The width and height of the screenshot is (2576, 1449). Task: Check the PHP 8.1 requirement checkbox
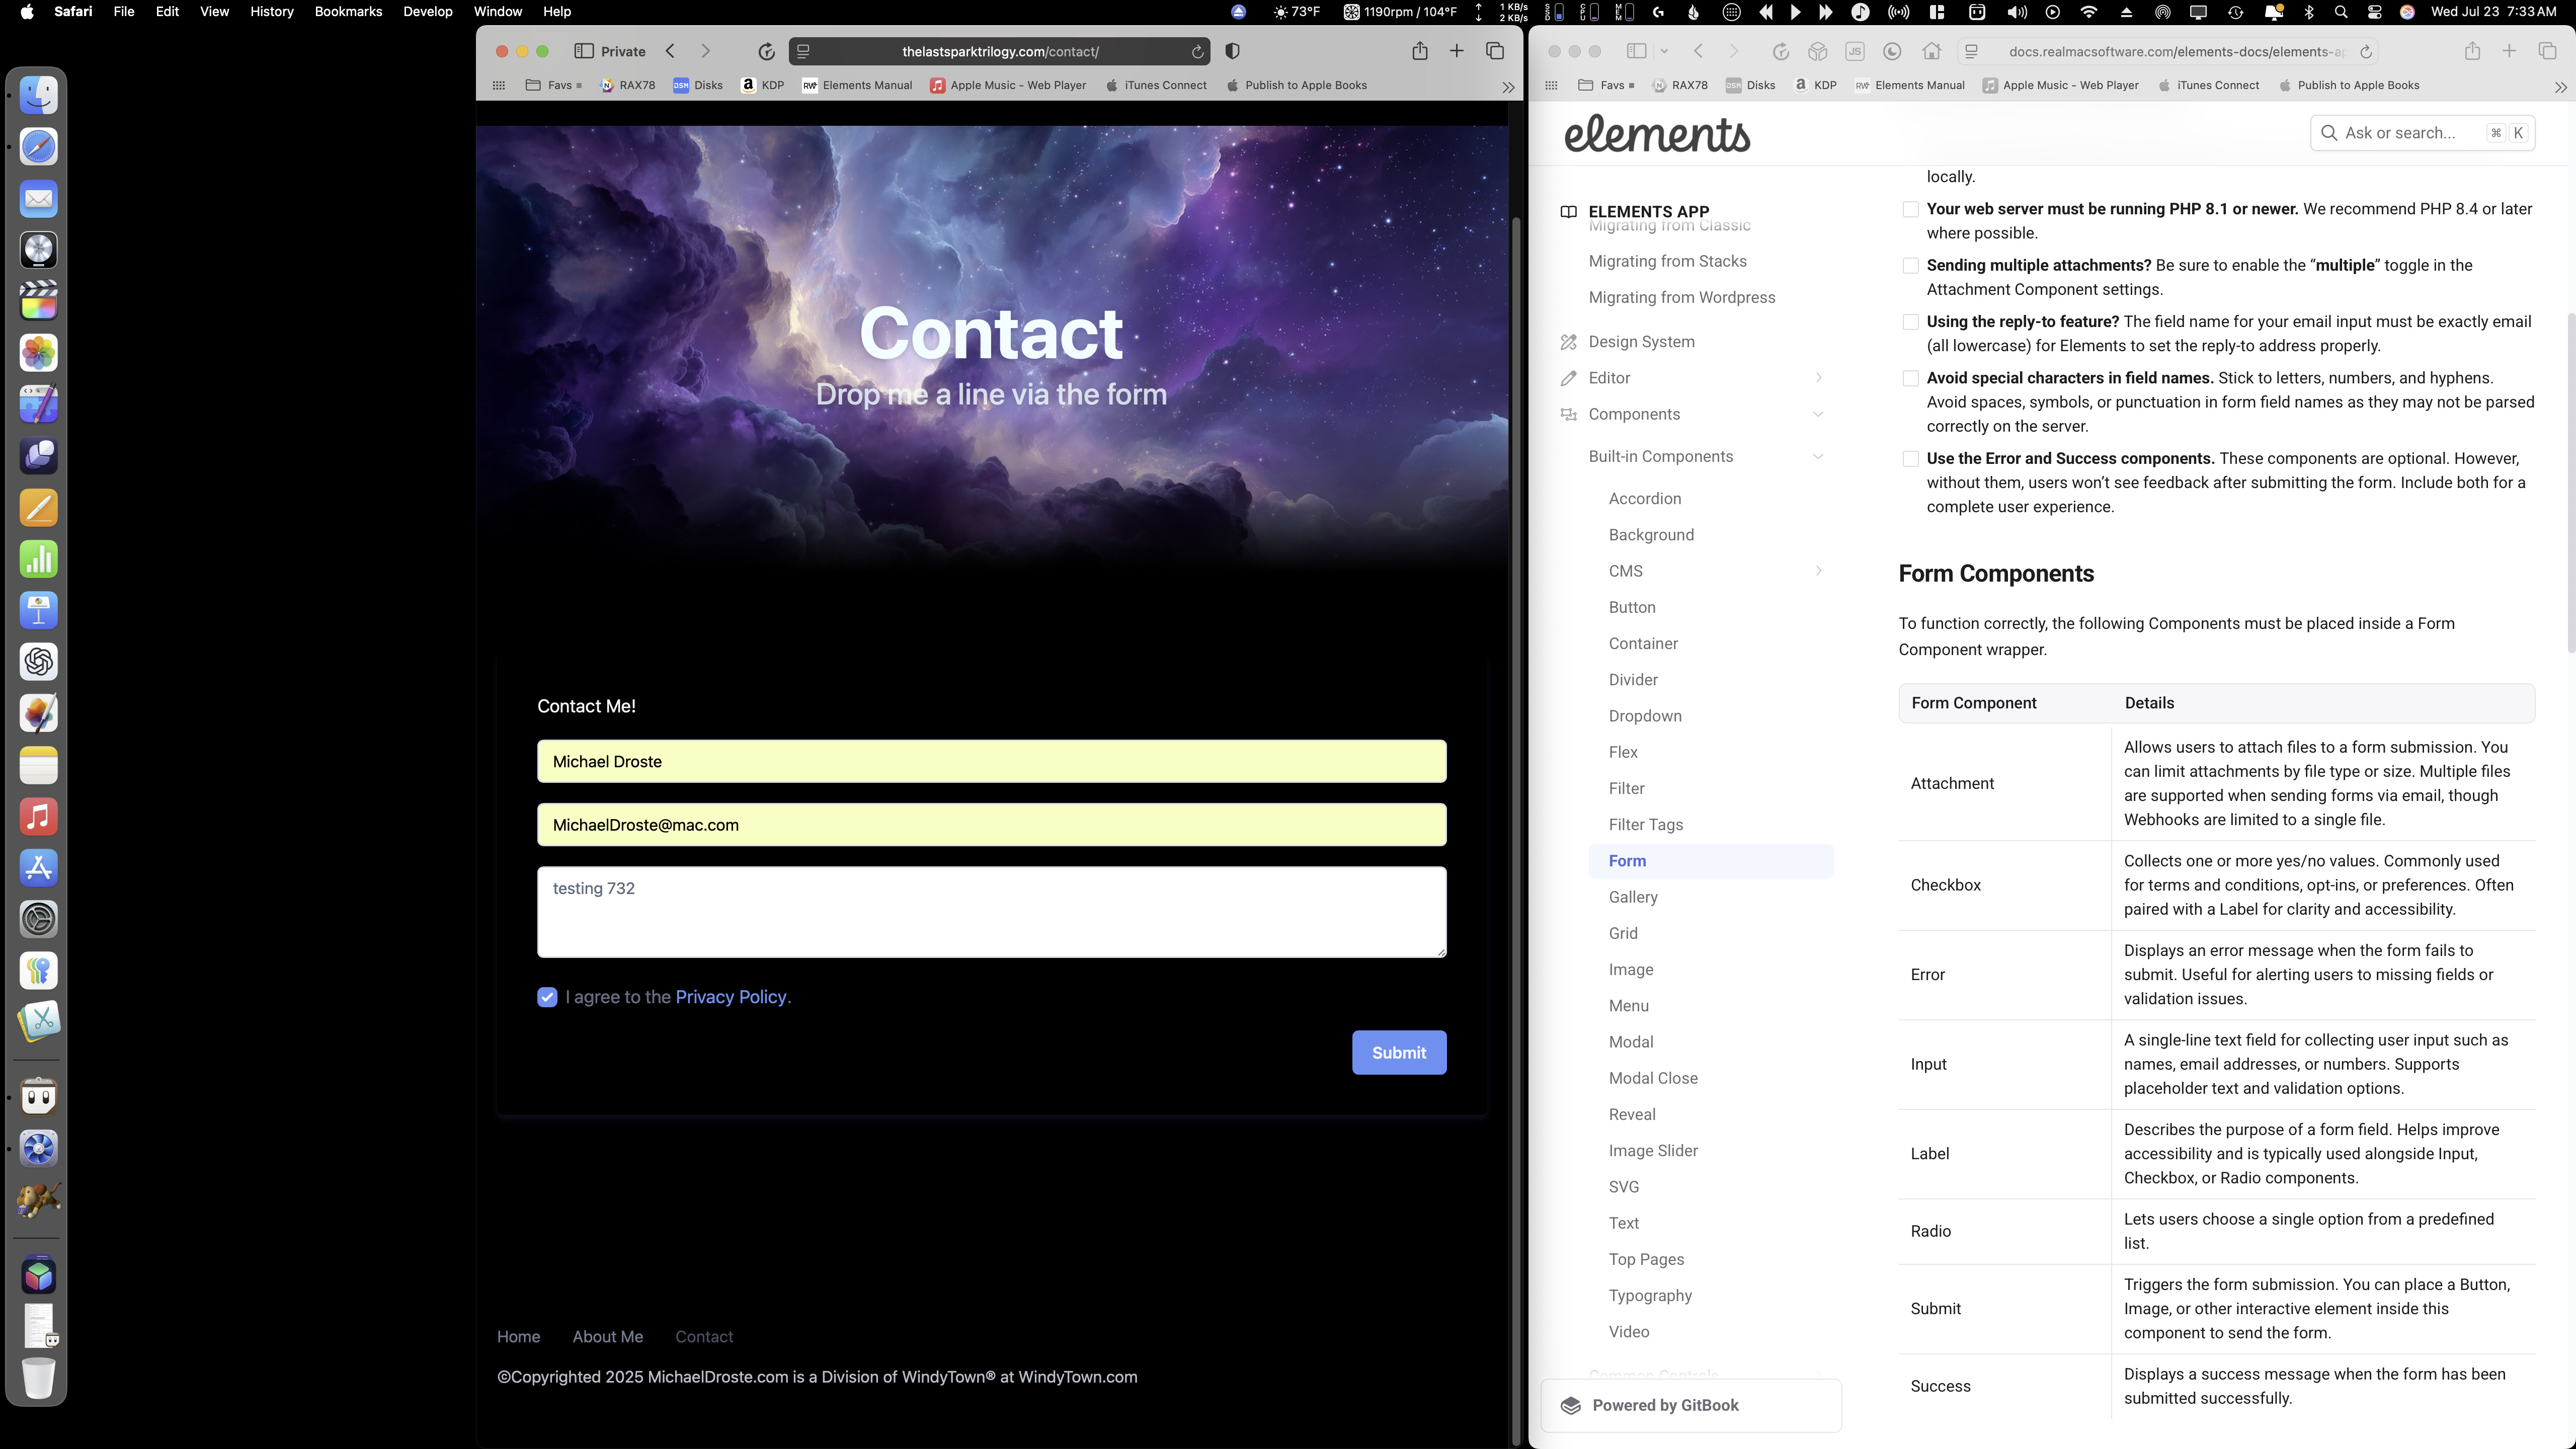tap(1910, 210)
